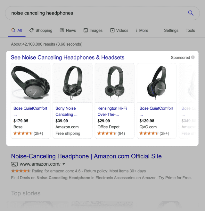Screen dimensions: 205x211
Task: Click the Sponsored info icon
Action: pyautogui.click(x=193, y=57)
